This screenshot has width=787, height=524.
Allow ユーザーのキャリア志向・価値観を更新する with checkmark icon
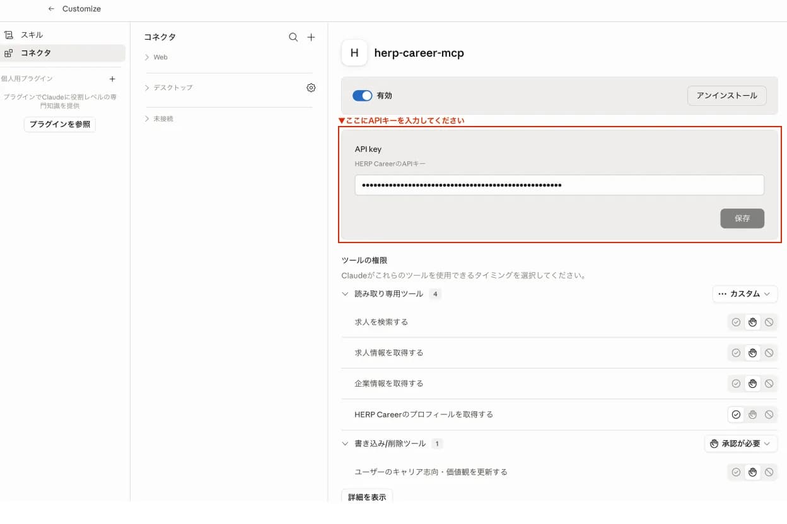coord(736,472)
